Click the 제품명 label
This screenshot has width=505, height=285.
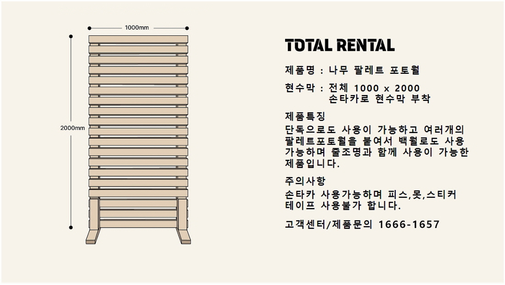300,70
